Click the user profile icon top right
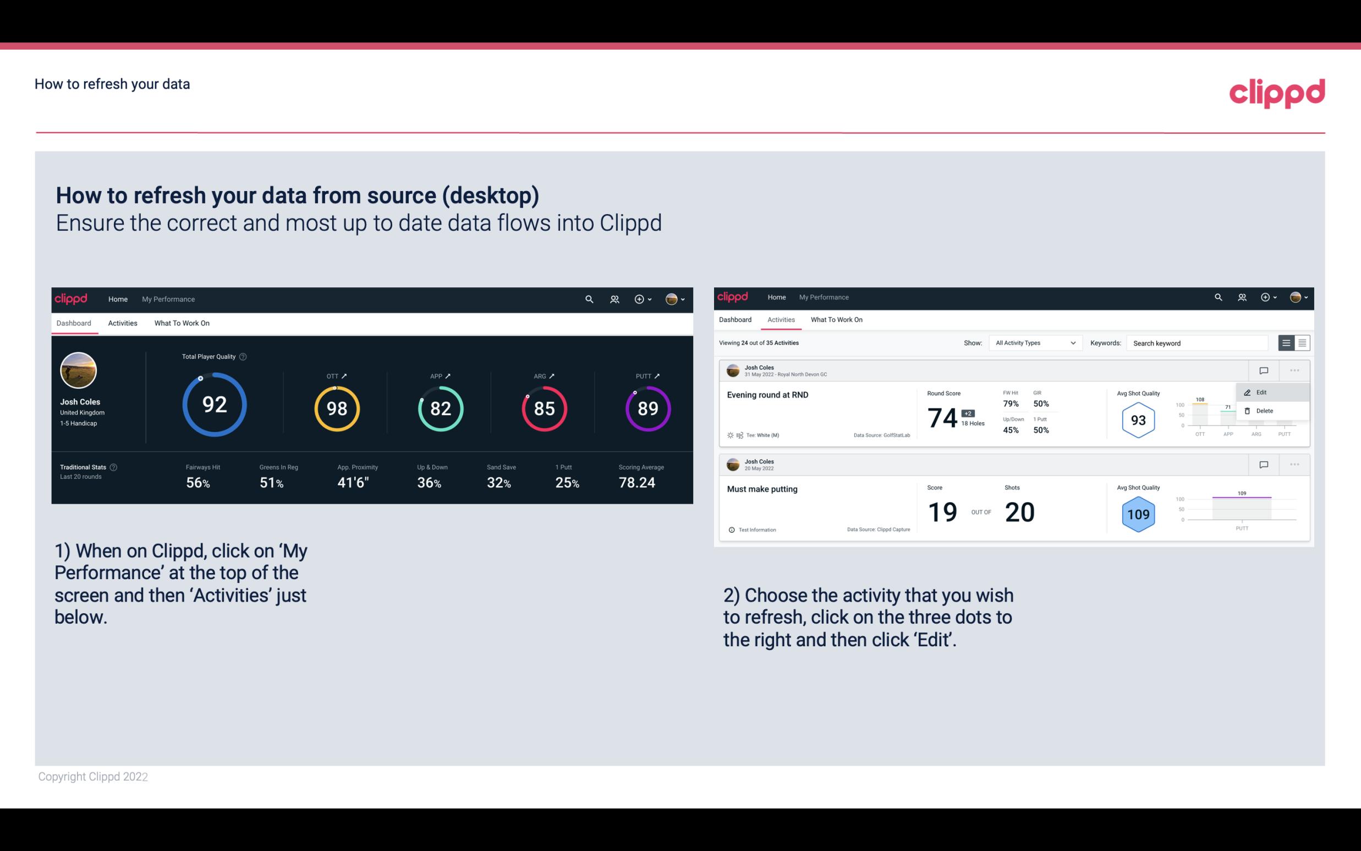The width and height of the screenshot is (1361, 851). tap(672, 299)
